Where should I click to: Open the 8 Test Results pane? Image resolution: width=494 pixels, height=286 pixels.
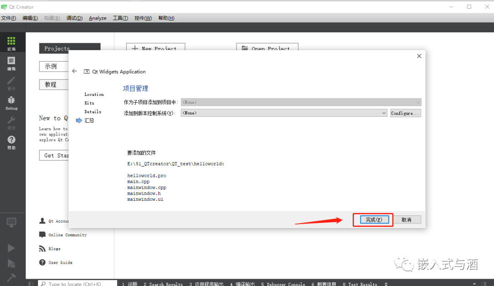click(x=360, y=284)
